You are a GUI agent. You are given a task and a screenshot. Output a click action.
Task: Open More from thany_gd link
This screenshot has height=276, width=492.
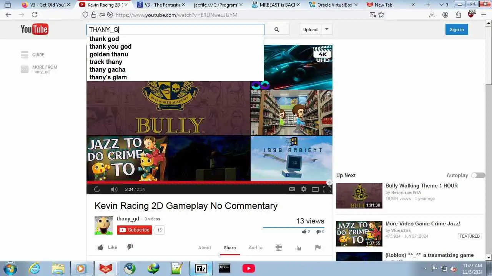[x=45, y=69]
